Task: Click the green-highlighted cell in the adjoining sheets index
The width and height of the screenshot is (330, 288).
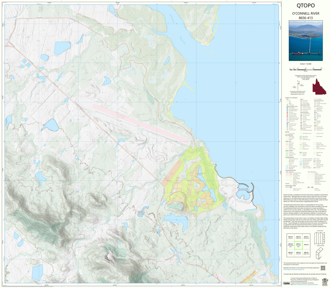Action: click(x=298, y=246)
